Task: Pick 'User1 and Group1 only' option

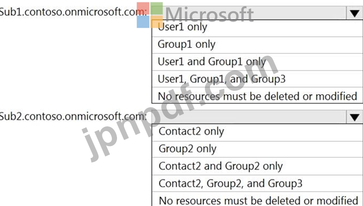Action: pos(257,62)
